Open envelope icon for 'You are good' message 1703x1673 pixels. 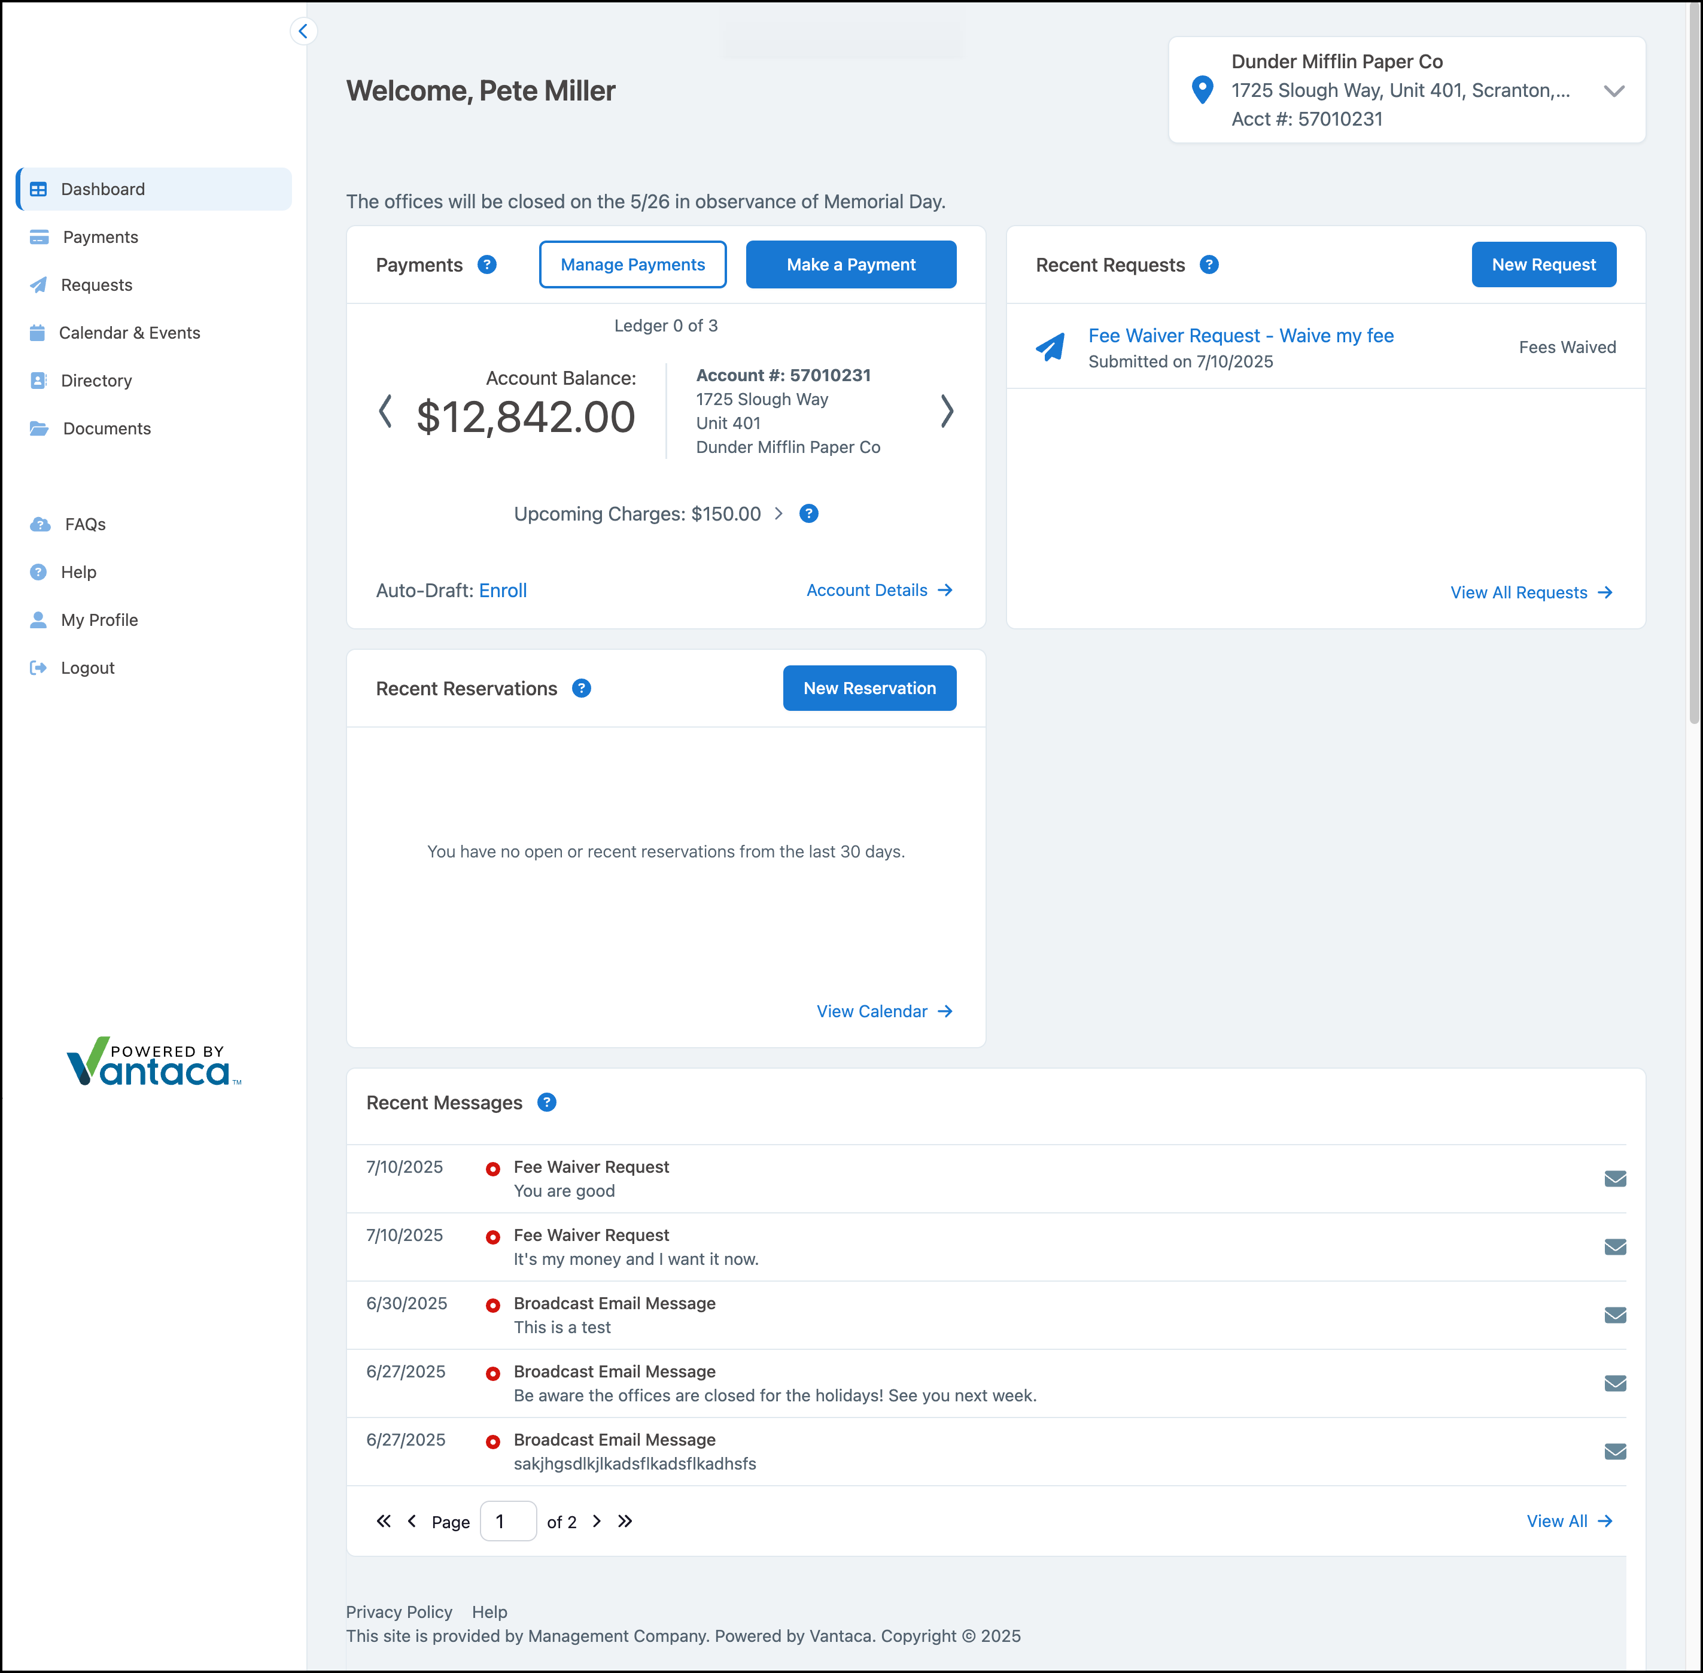(x=1614, y=1178)
